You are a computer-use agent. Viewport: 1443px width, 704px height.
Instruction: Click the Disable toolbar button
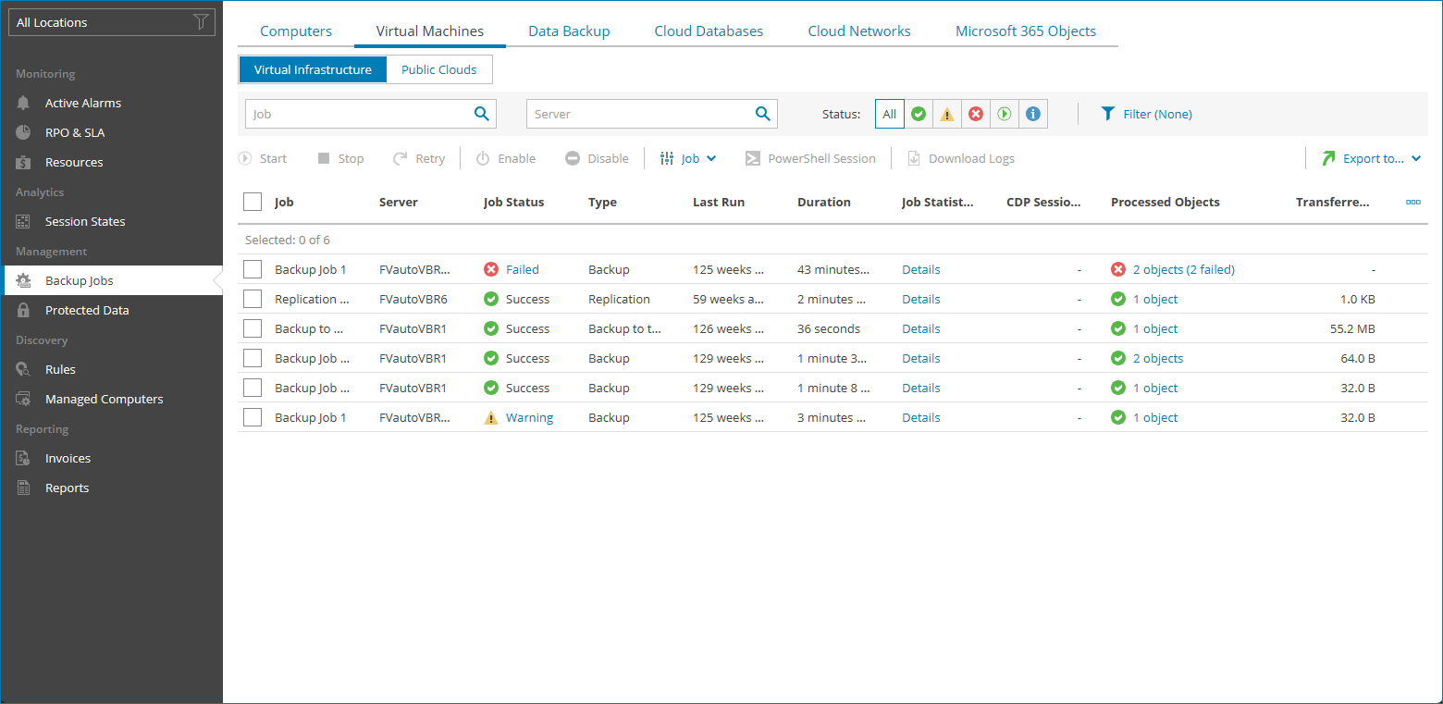pyautogui.click(x=598, y=158)
